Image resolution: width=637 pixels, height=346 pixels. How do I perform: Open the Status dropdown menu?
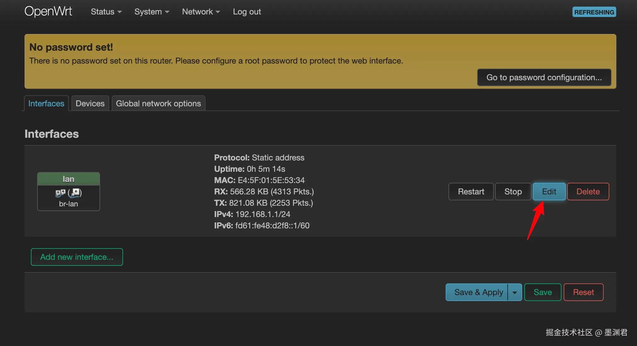coord(106,12)
